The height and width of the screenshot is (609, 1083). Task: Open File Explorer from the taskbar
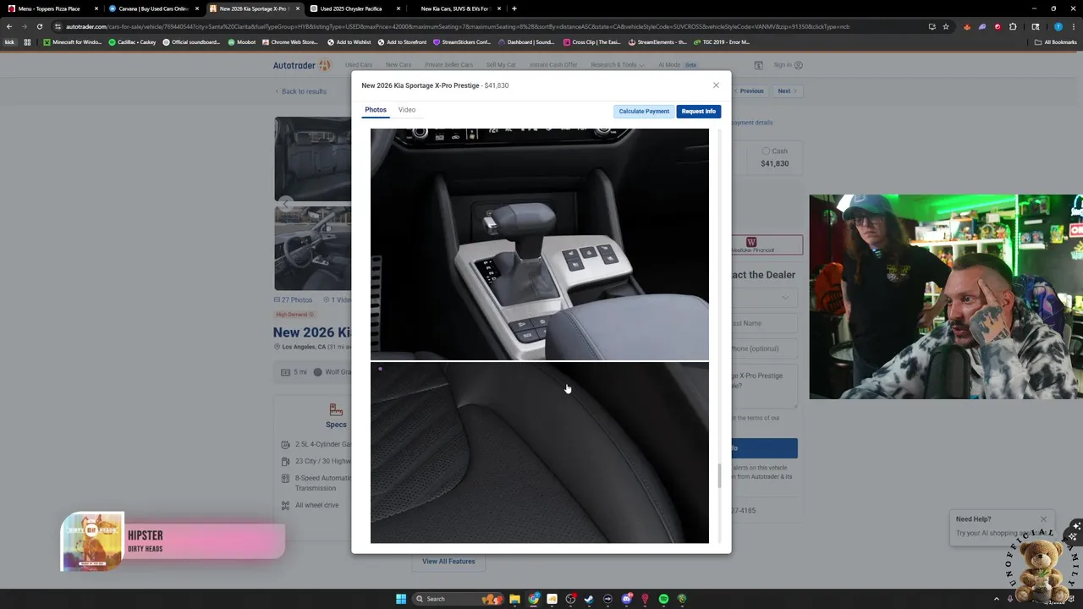click(x=514, y=599)
